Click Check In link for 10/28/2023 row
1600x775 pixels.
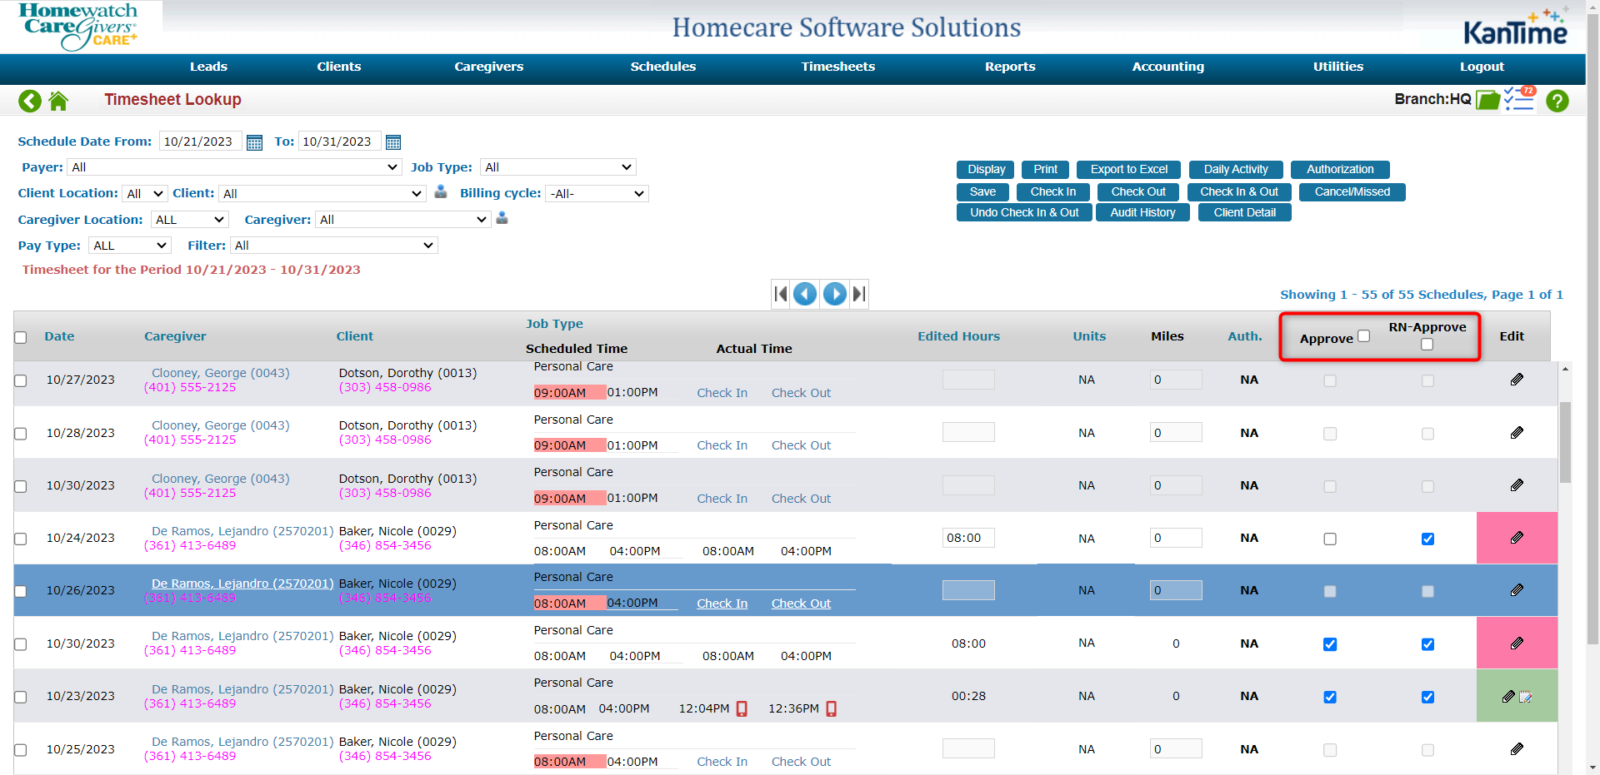pos(722,445)
